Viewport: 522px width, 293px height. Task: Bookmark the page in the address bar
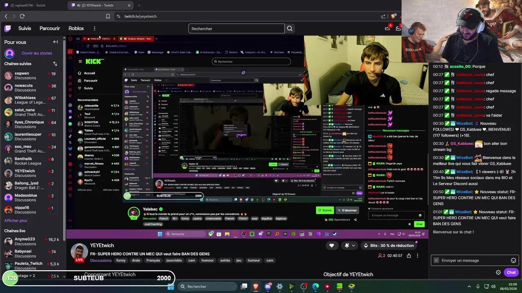point(108,16)
